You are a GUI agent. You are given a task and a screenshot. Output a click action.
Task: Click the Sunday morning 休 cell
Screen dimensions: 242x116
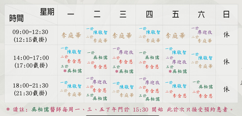click(x=226, y=35)
